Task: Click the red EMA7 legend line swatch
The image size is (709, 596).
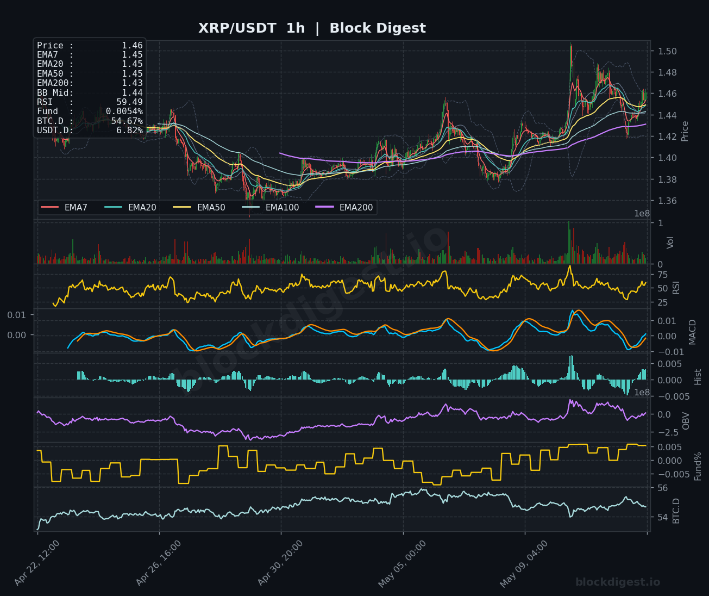Action: pos(49,208)
